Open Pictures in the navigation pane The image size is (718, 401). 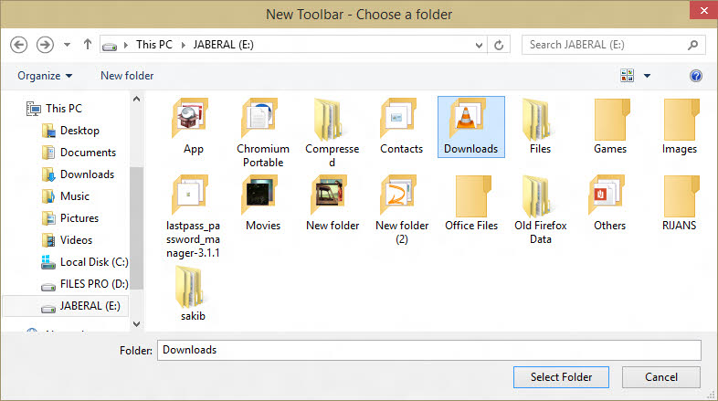click(x=69, y=218)
